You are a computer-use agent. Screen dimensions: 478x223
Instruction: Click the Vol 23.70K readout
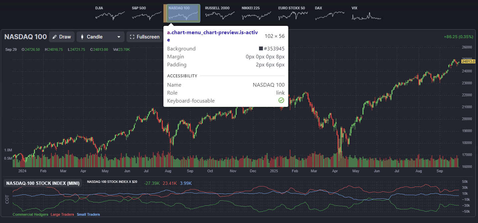[121, 49]
